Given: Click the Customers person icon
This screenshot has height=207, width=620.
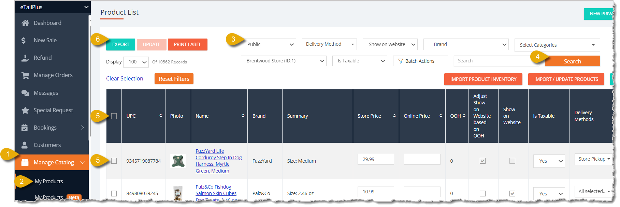Looking at the screenshot, I should 25,145.
